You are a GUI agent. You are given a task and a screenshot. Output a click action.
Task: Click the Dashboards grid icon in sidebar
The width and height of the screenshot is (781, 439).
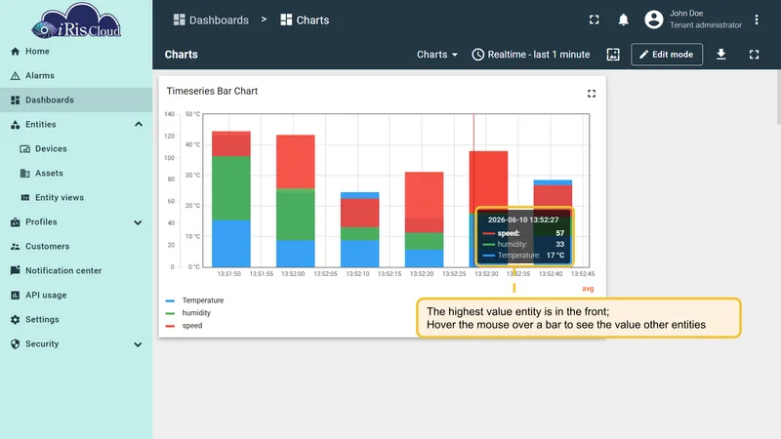coord(15,100)
